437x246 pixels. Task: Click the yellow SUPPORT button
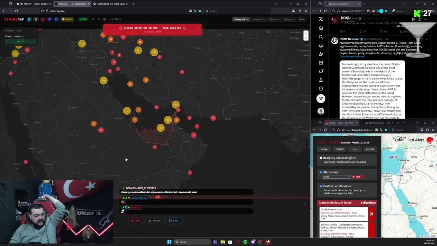67,19
